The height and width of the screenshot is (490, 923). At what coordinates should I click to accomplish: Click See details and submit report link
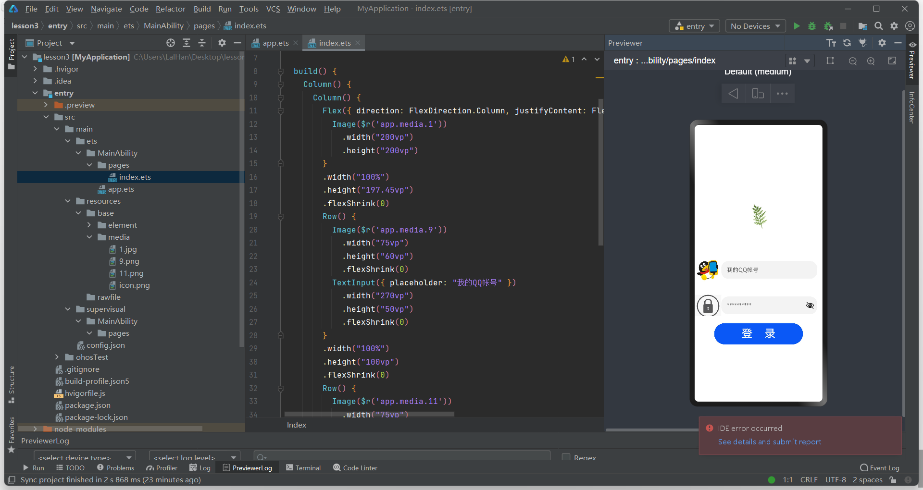[770, 441]
